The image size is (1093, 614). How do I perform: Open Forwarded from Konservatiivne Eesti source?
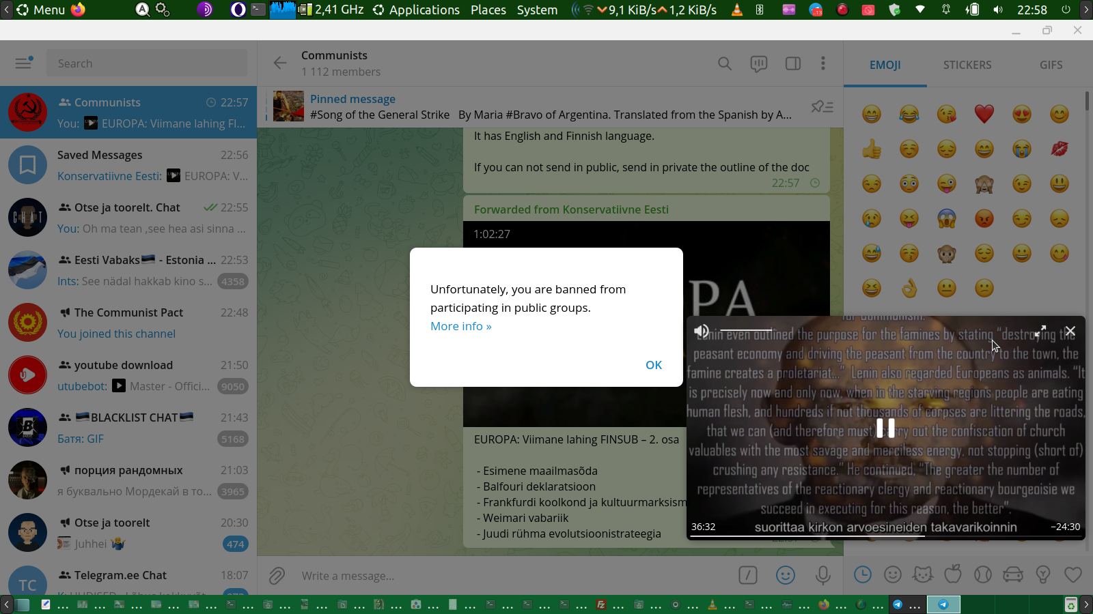pos(571,209)
